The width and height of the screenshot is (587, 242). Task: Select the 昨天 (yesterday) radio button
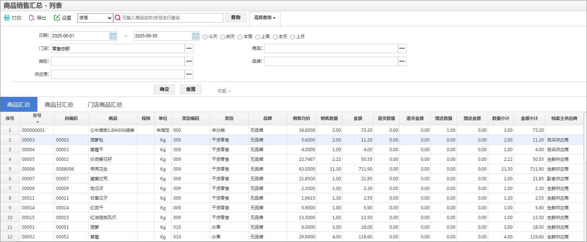coord(223,37)
